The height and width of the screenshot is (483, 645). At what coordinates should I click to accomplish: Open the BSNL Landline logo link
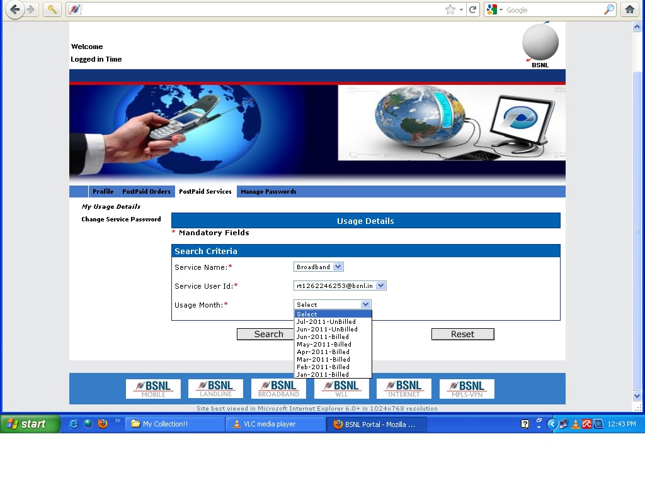click(x=215, y=389)
